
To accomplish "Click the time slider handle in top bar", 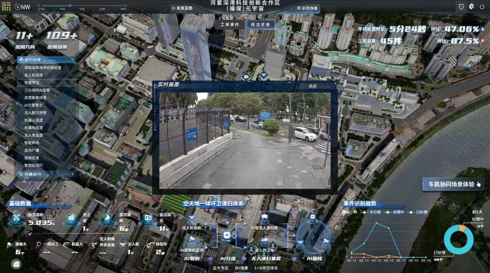I will point(70,6).
